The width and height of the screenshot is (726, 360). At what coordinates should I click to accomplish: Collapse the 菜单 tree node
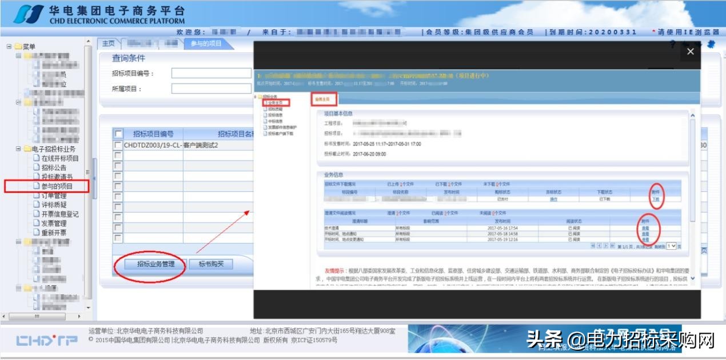pyautogui.click(x=8, y=46)
